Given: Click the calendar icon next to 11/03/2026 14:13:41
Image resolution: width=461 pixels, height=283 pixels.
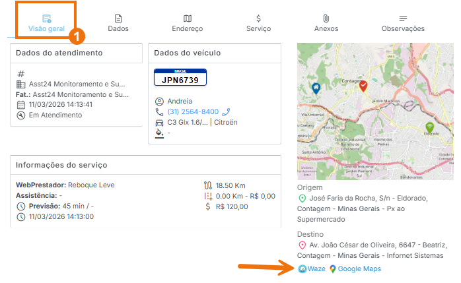Looking at the screenshot, I should [x=20, y=105].
